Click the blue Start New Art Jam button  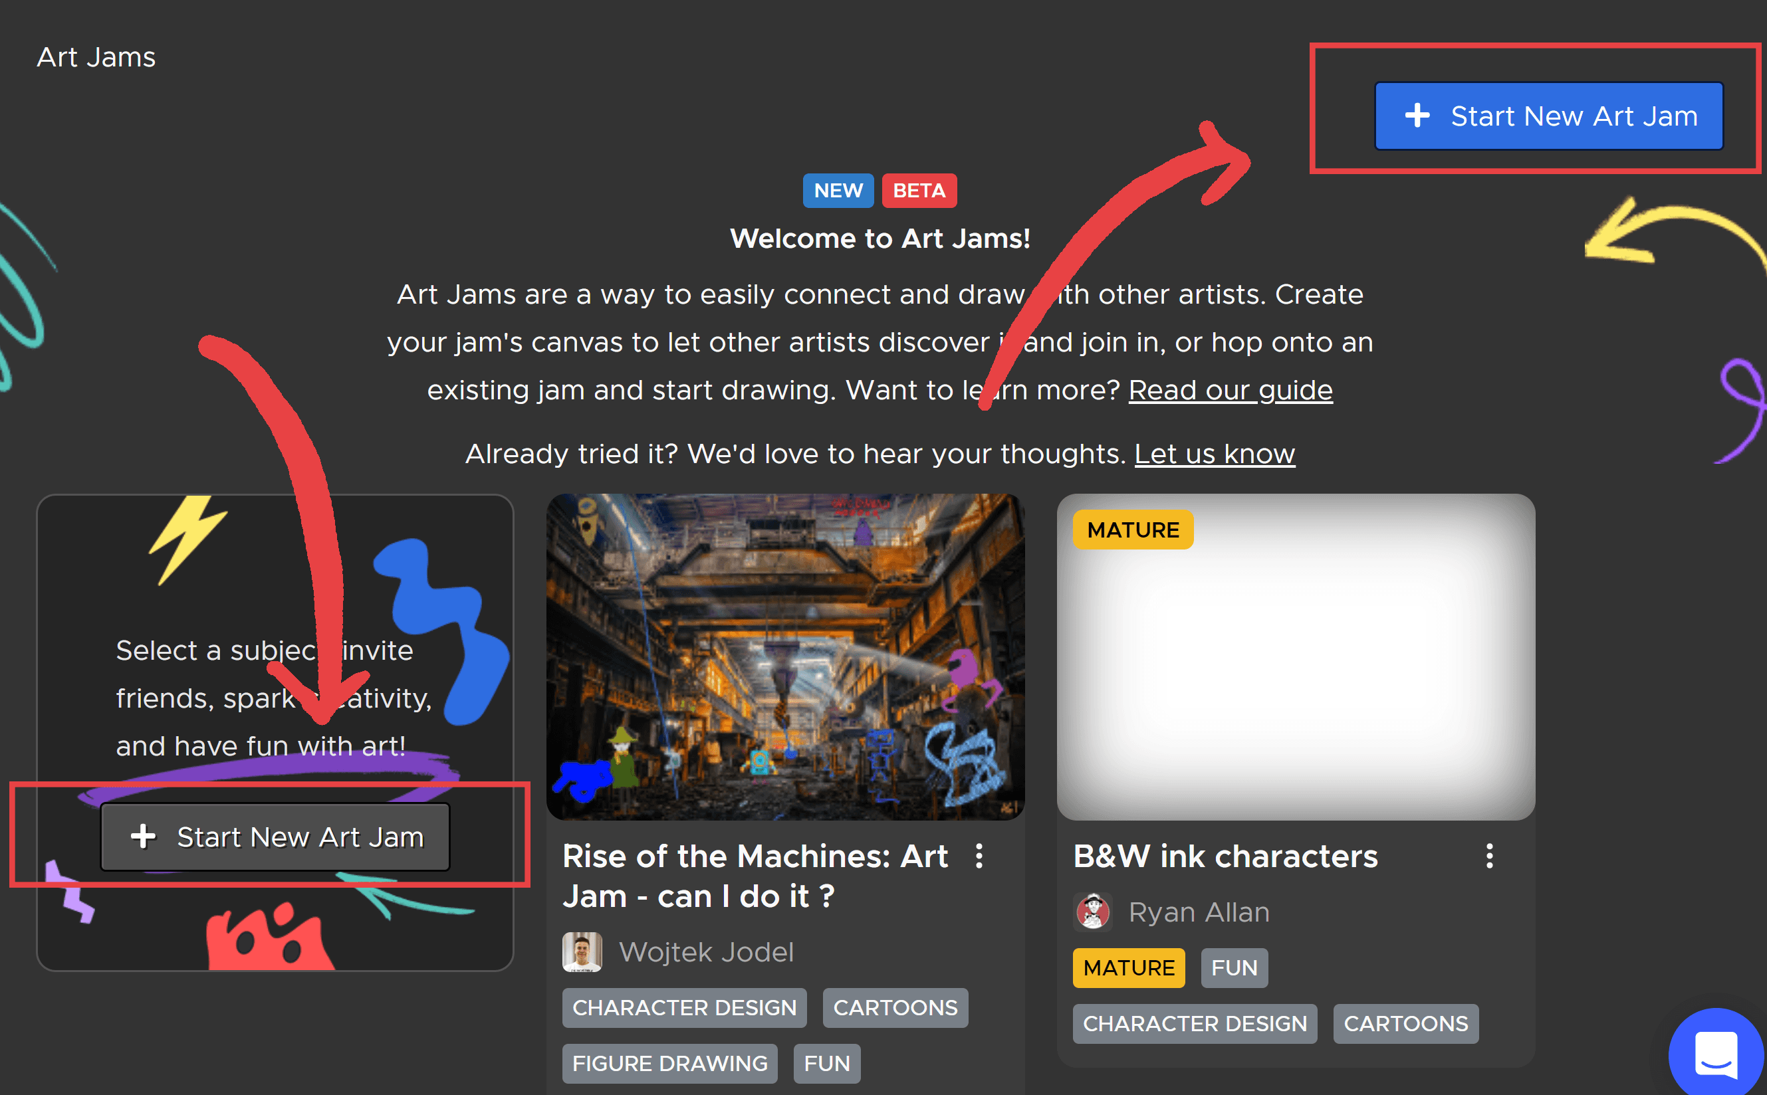pos(1548,116)
